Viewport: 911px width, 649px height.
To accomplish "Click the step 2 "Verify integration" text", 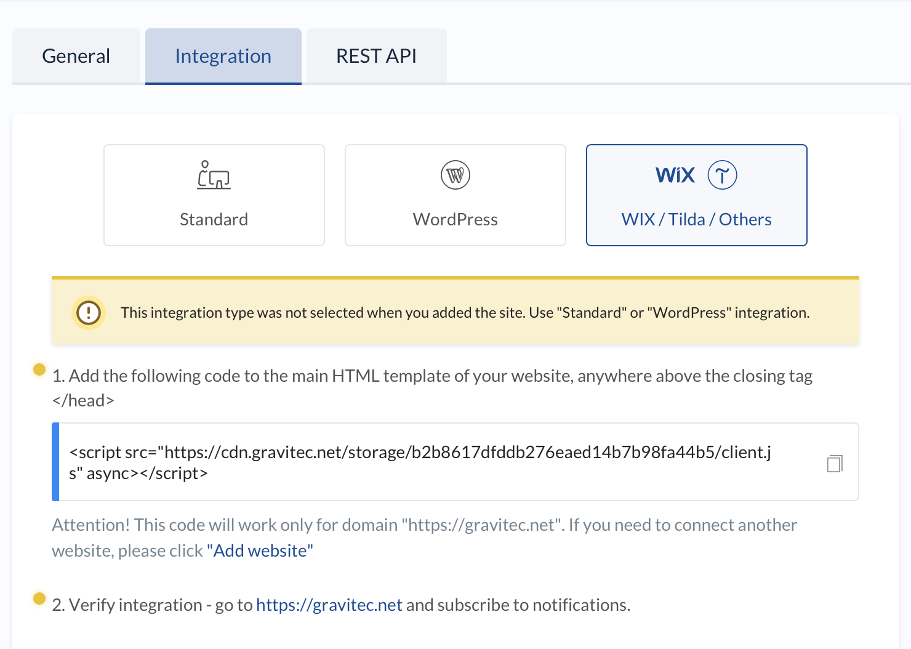I will pos(341,605).
